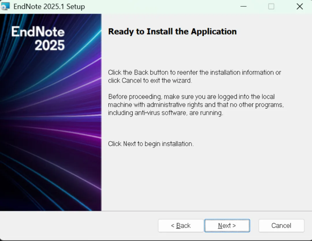Click the EndNote 2025 banner image

(x=51, y=112)
